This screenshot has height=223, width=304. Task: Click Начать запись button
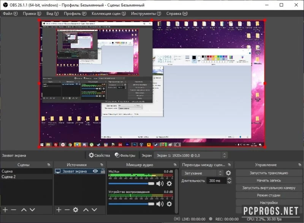(x=269, y=180)
